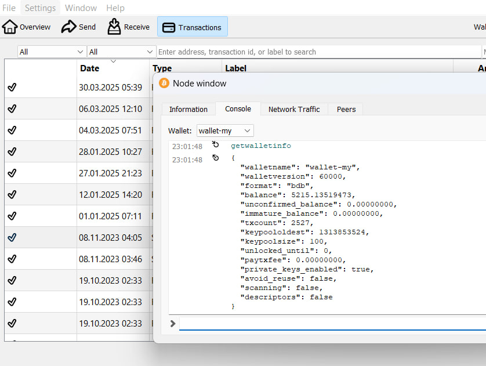Click confirmed checkmark for 08.11.2023 03:46
Screen dimensions: 486x366
coord(12,259)
